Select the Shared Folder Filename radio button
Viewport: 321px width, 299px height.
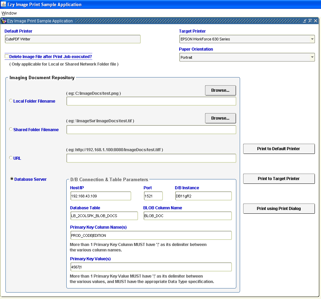click(11, 129)
